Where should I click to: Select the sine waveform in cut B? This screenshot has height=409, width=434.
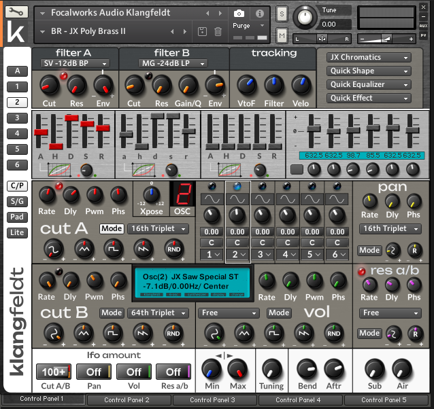point(52,334)
